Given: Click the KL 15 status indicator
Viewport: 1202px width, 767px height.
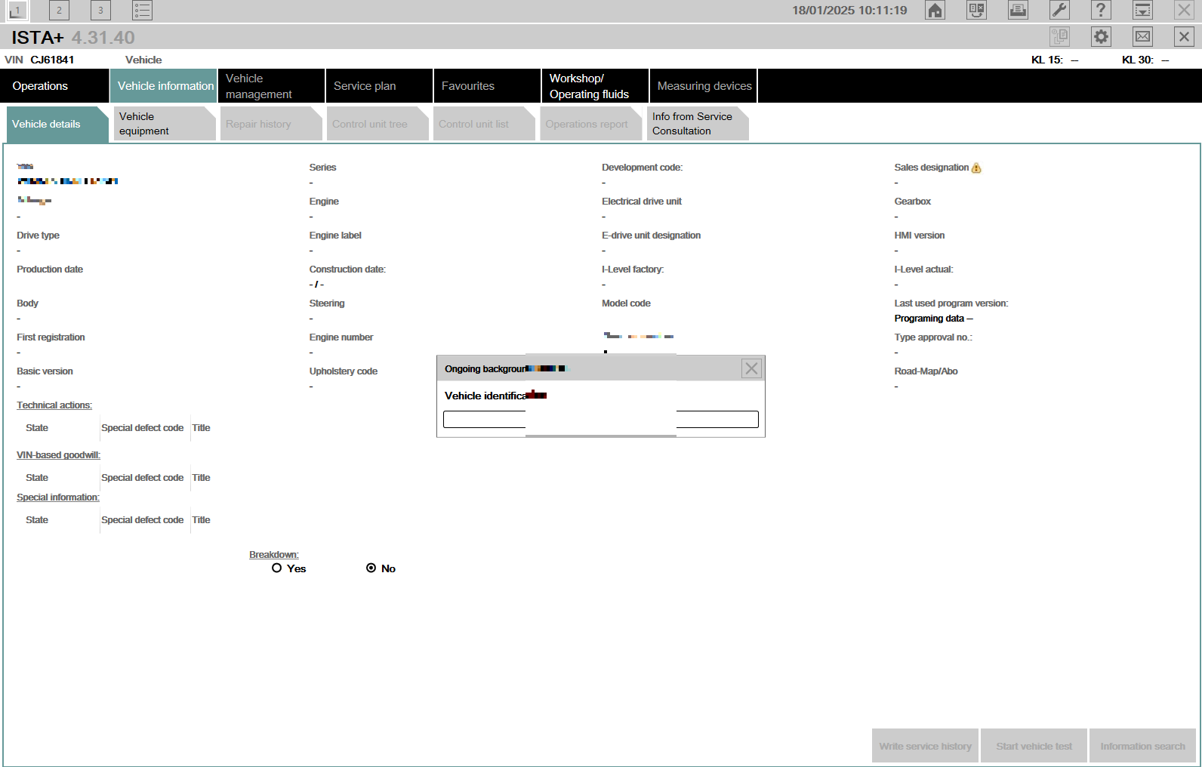Looking at the screenshot, I should tap(1055, 60).
